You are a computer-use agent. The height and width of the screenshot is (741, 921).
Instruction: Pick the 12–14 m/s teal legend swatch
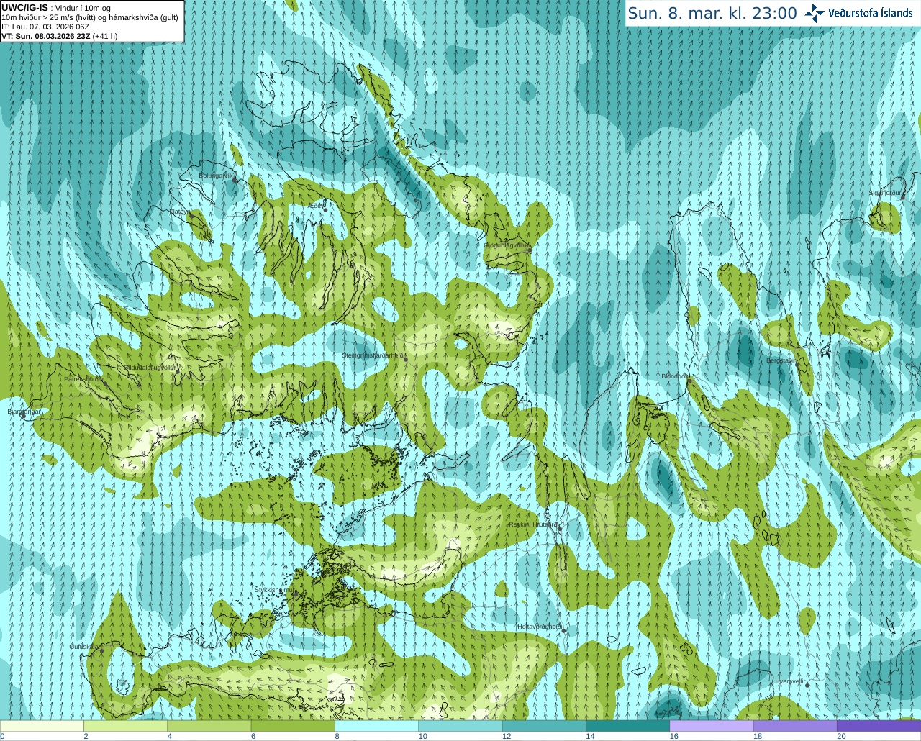coord(544,726)
